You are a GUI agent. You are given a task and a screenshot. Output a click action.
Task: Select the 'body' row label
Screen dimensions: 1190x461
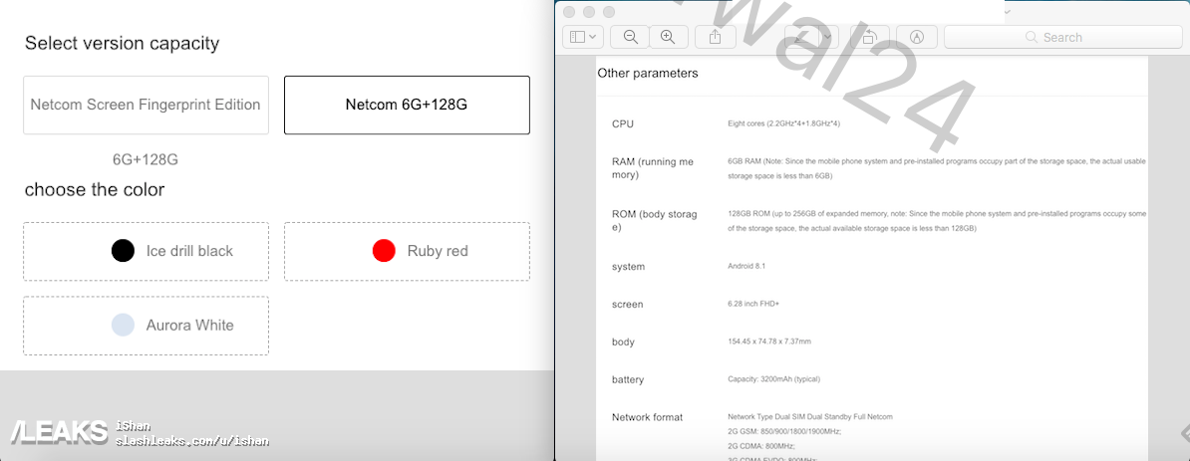pos(623,343)
